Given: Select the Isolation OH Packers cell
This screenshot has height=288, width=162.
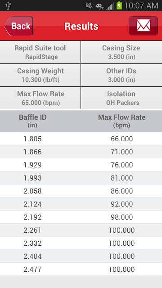Looking at the screenshot, I should point(121,98).
